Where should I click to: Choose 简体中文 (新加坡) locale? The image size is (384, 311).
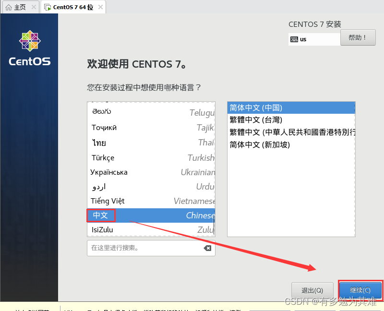click(291, 145)
